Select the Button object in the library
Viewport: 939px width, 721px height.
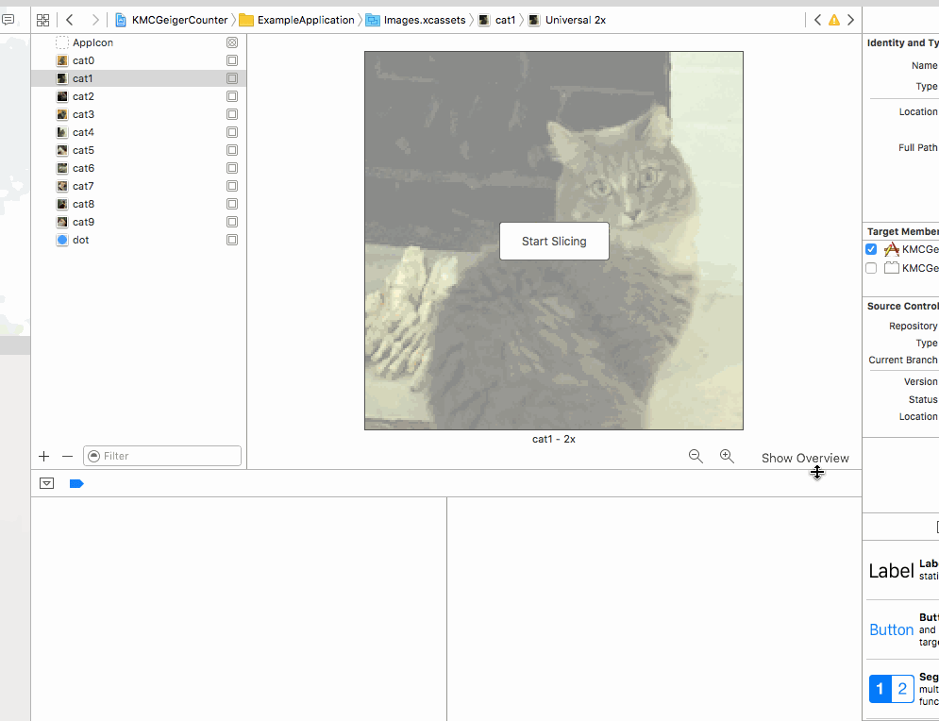click(x=891, y=629)
